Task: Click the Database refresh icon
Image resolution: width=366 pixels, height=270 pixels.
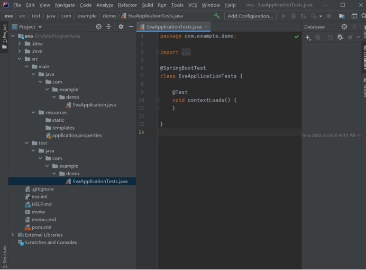Action: 330,38
